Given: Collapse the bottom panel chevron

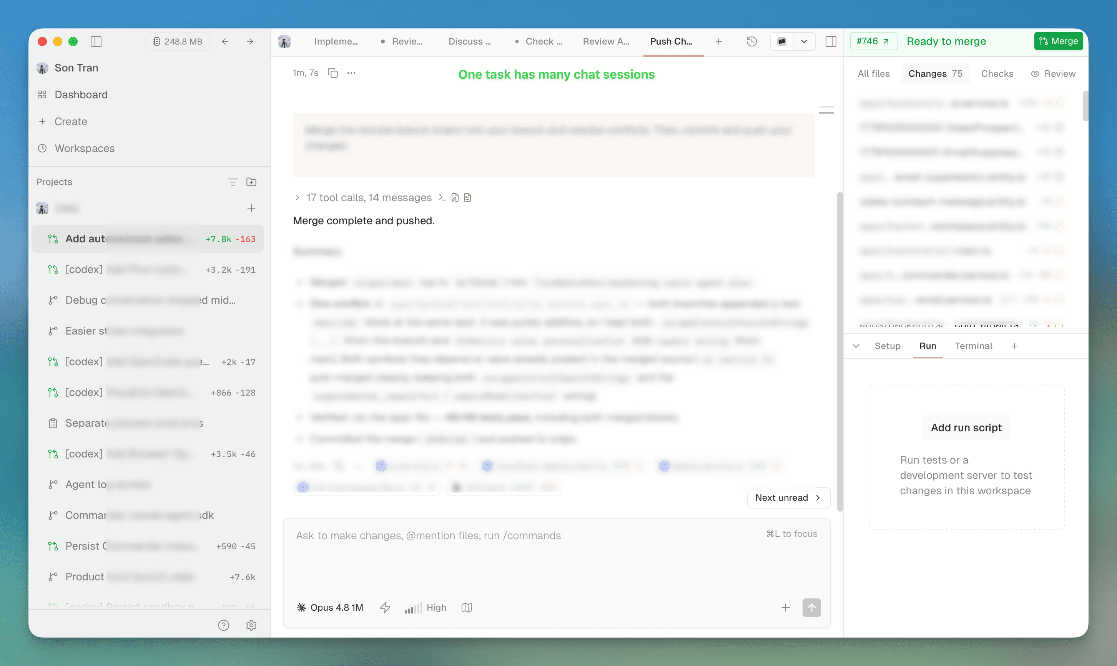Looking at the screenshot, I should [x=856, y=346].
